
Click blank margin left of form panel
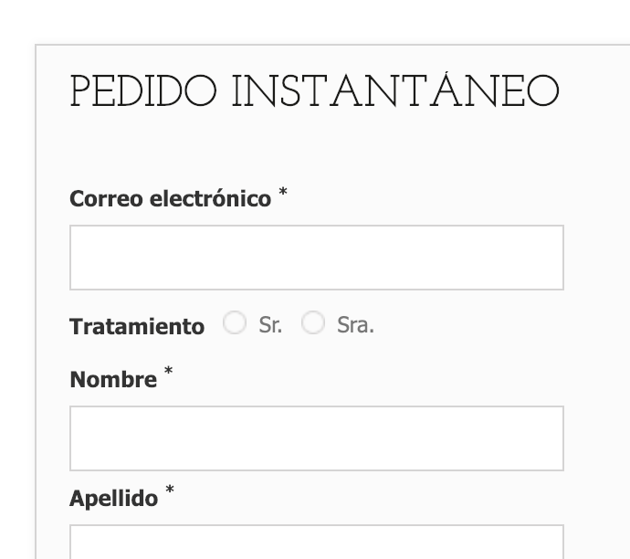17,281
